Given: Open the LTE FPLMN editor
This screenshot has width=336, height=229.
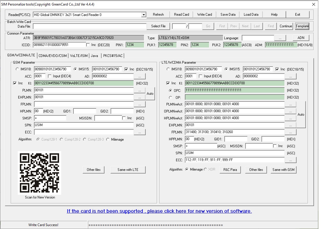Looking at the screenshot, I should 290,132.
